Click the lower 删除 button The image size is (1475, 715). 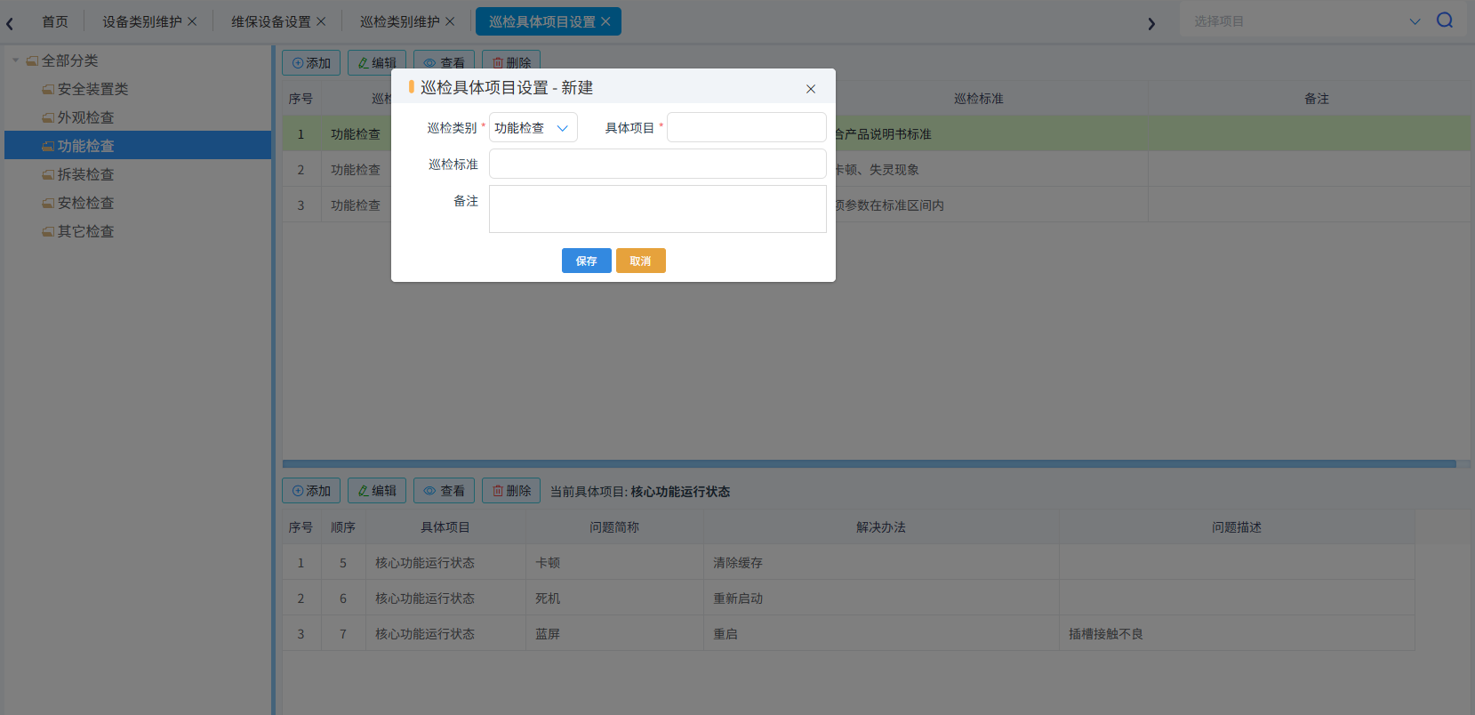click(511, 491)
